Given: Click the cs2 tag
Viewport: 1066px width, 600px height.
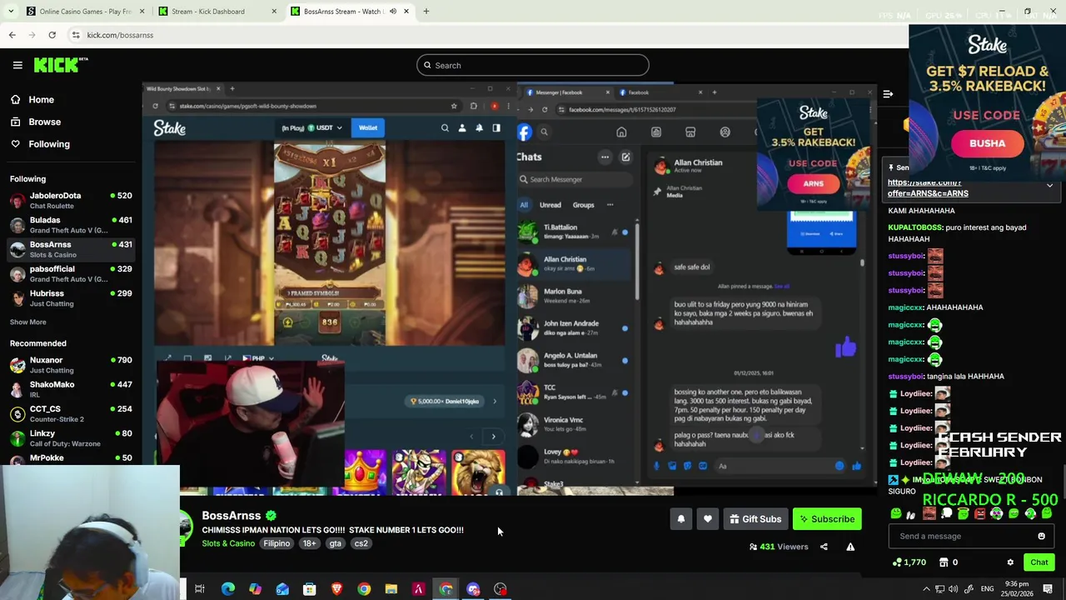Looking at the screenshot, I should pos(361,543).
